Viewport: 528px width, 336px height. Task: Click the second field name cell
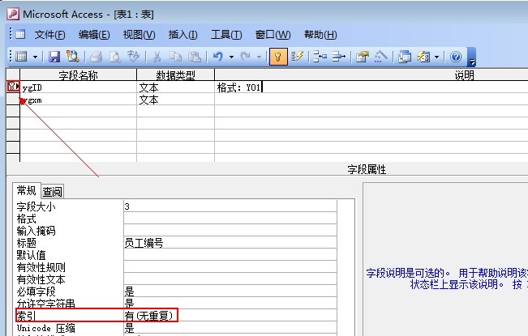click(78, 100)
